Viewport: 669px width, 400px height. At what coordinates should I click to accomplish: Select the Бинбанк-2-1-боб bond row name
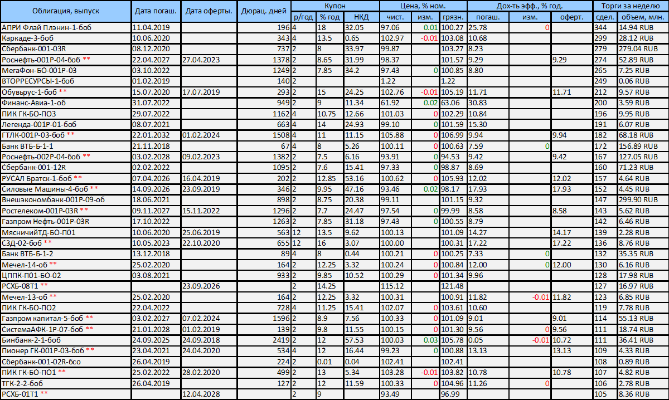[x=32, y=340]
